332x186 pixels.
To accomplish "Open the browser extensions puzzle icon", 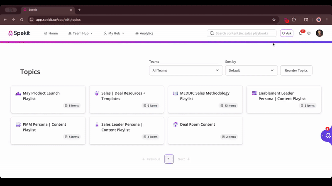I will pyautogui.click(x=294, y=19).
